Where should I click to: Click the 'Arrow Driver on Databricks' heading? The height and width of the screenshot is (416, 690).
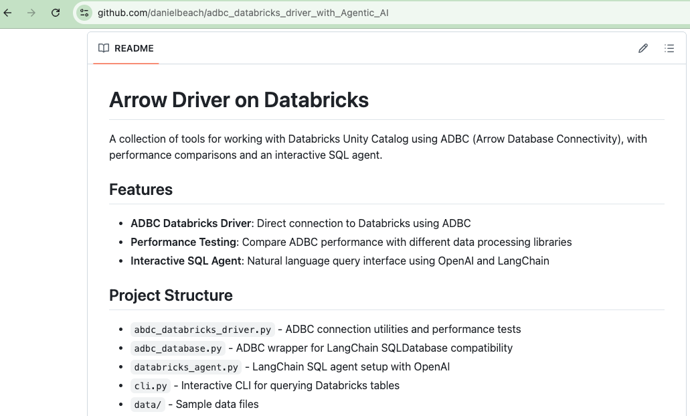coord(239,100)
